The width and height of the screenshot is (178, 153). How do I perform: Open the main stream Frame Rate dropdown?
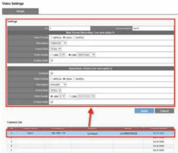[x=55, y=49]
